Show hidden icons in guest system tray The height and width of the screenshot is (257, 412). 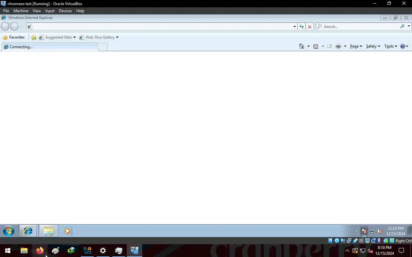356,231
